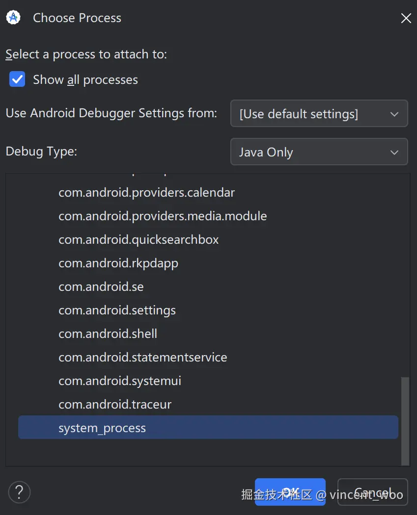This screenshot has height=515, width=417.
Task: Select the system_process entry
Action: click(102, 428)
